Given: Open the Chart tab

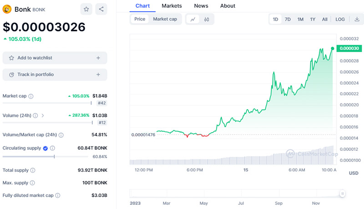Looking at the screenshot, I should pyautogui.click(x=142, y=6).
